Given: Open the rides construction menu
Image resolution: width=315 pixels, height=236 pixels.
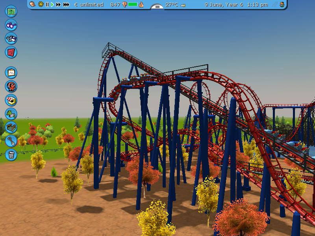Looking at the screenshot, I should pyautogui.click(x=11, y=86).
